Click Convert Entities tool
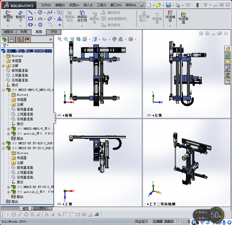This screenshot has width=232, height=225. (x=82, y=16)
